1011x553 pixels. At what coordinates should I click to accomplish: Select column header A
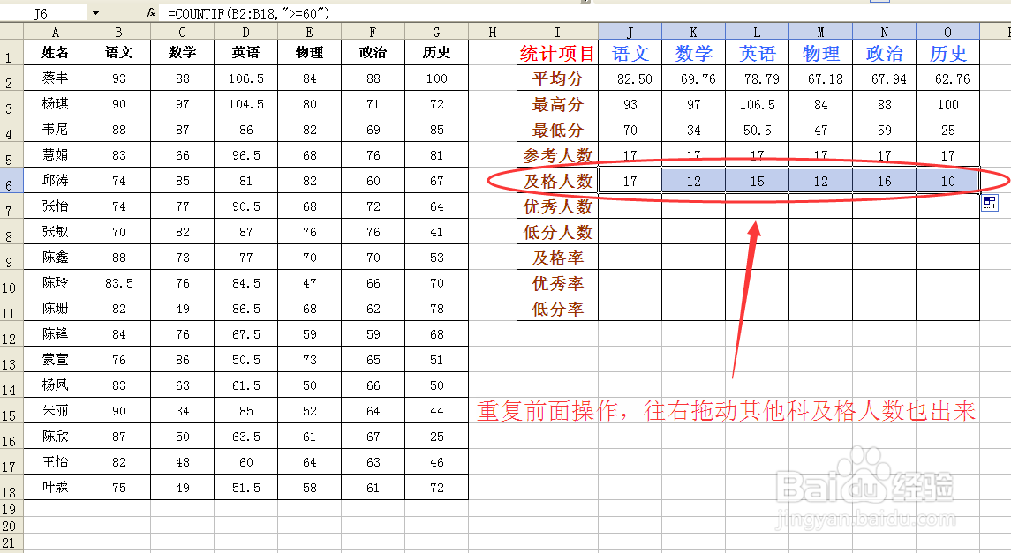pyautogui.click(x=55, y=30)
